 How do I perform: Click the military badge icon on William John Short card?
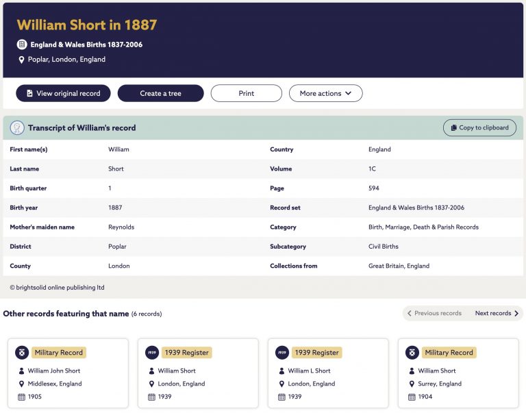click(22, 353)
